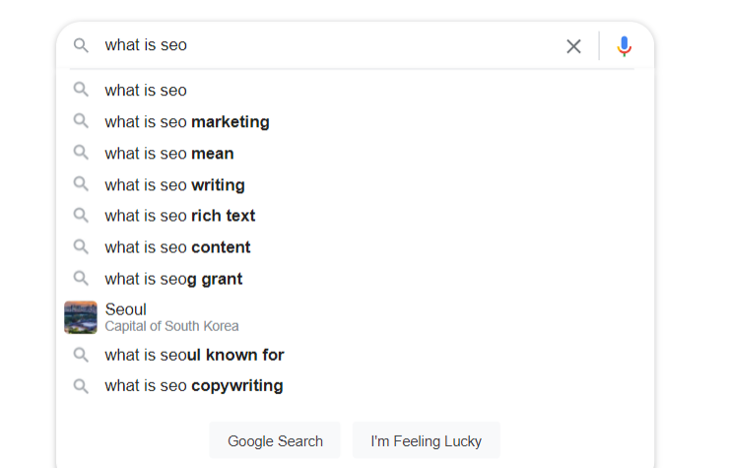Select 'what is seo rich text' suggestion
729x468 pixels.
180,216
